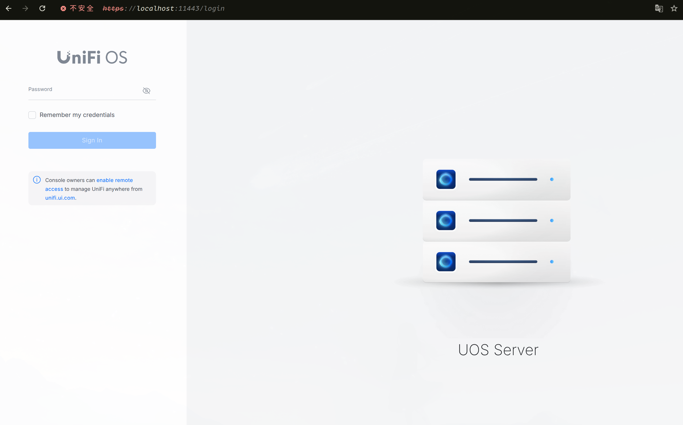Viewport: 683px width, 425px height.
Task: Go forward to the next page
Action: coord(25,9)
